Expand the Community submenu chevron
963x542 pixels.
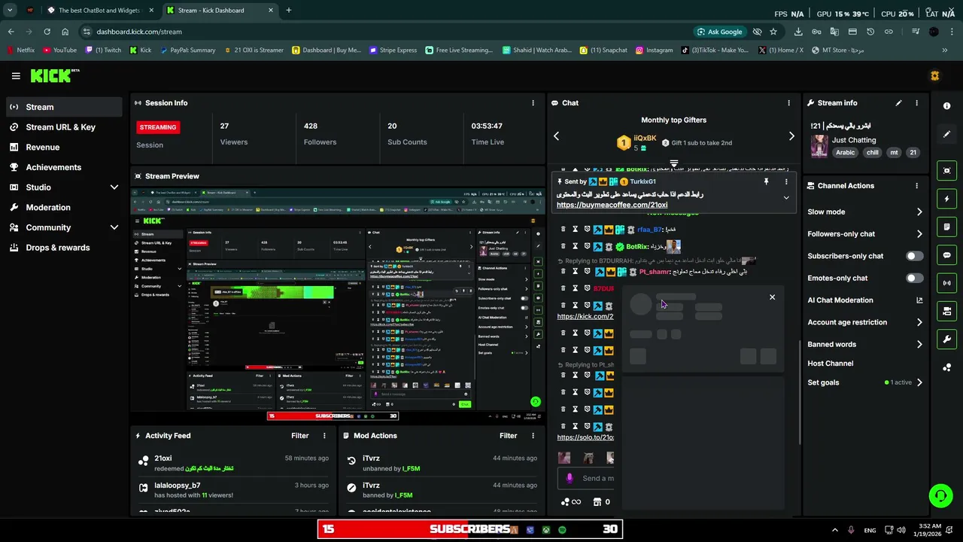click(114, 227)
